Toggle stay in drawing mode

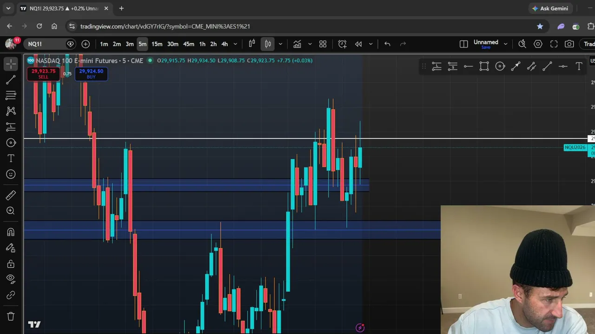point(11,248)
